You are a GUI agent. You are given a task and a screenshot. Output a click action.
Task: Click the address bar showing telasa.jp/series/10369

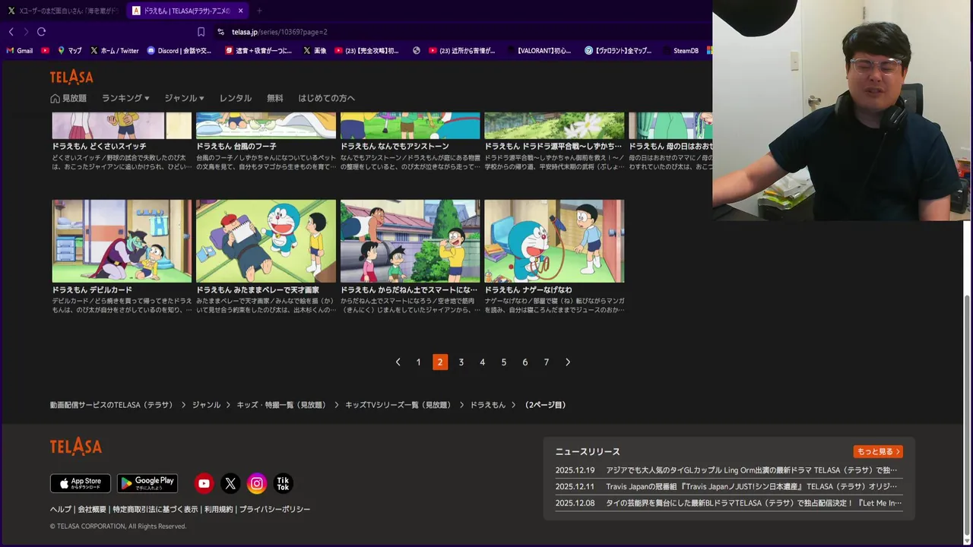pos(280,32)
